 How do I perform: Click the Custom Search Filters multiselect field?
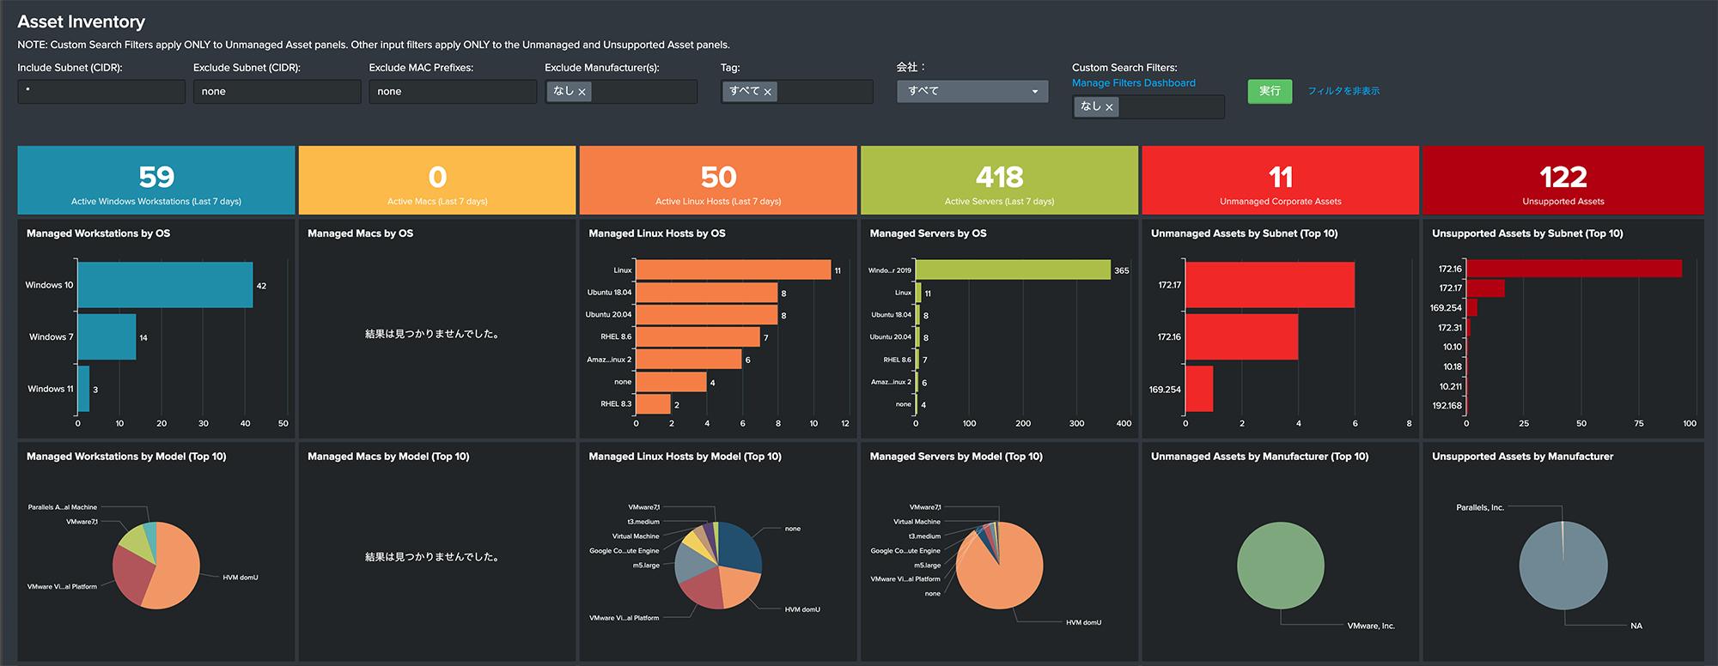point(1148,107)
